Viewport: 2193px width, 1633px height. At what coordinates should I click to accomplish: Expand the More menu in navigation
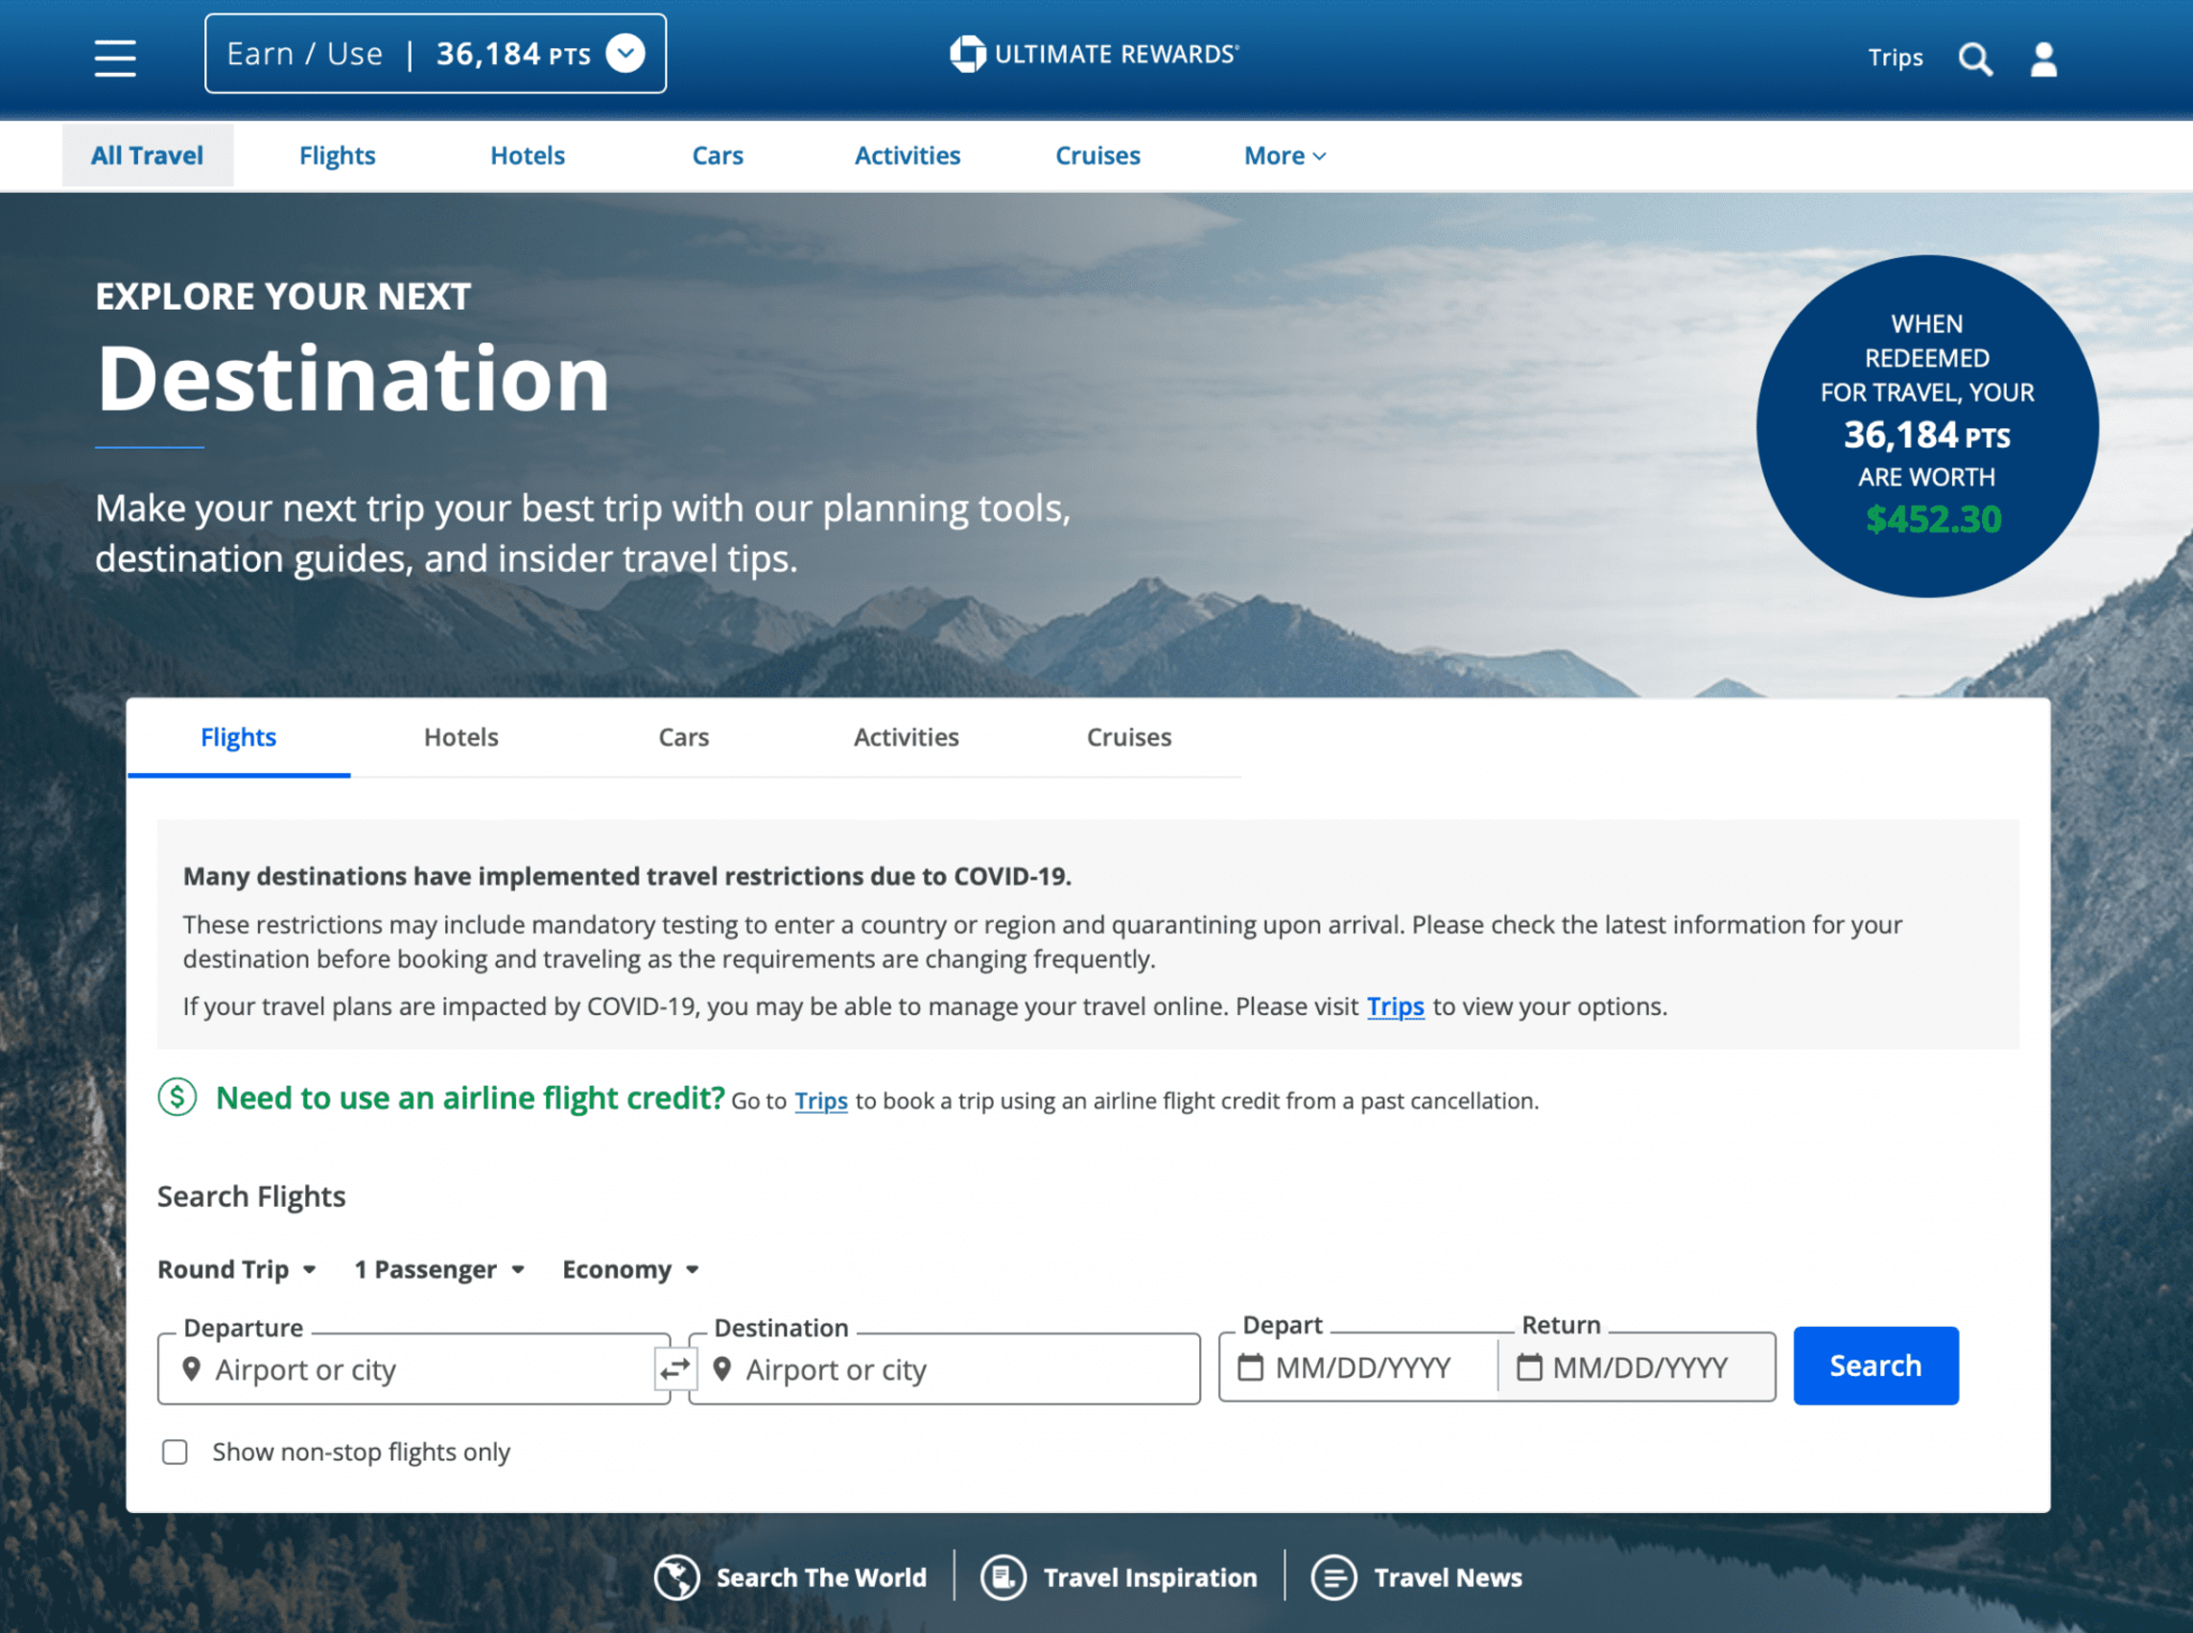1284,155
